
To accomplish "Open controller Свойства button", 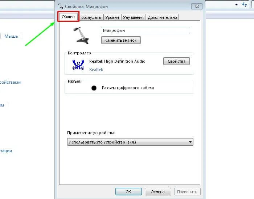I will pyautogui.click(x=176, y=61).
